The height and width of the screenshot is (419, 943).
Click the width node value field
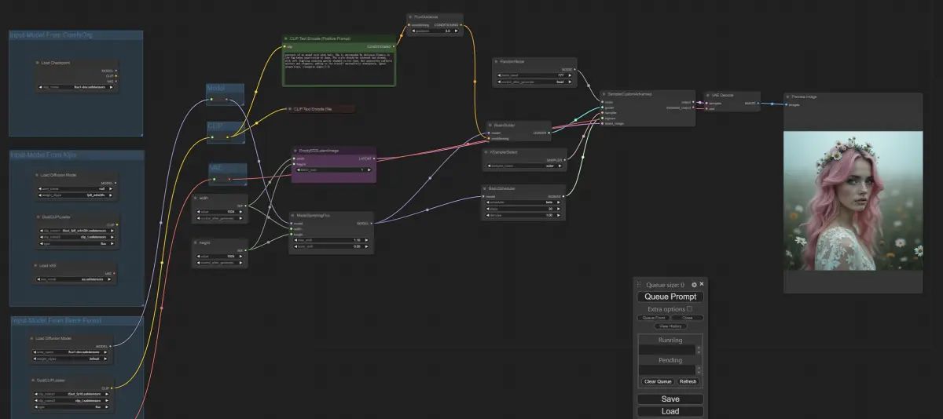[220, 212]
